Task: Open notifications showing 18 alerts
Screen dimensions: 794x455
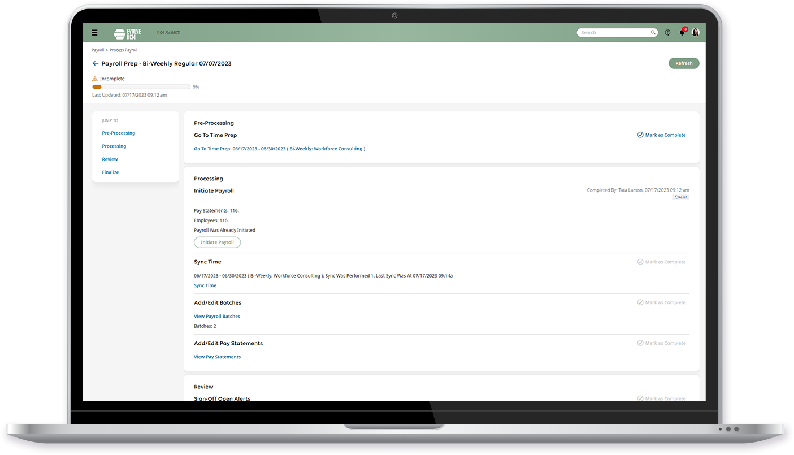Action: (x=682, y=32)
